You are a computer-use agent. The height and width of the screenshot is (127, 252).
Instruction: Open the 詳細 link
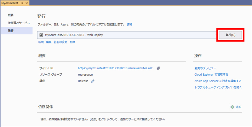tap(129, 25)
